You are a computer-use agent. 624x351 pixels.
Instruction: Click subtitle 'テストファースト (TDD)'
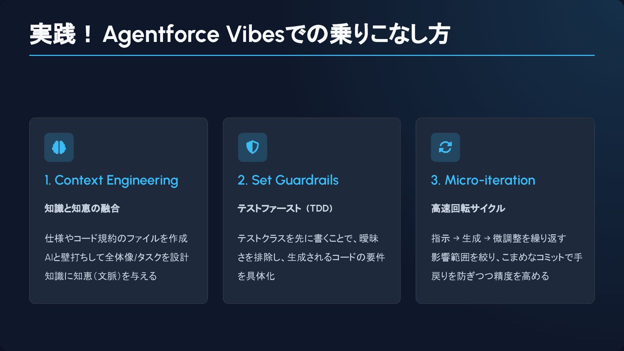point(285,208)
